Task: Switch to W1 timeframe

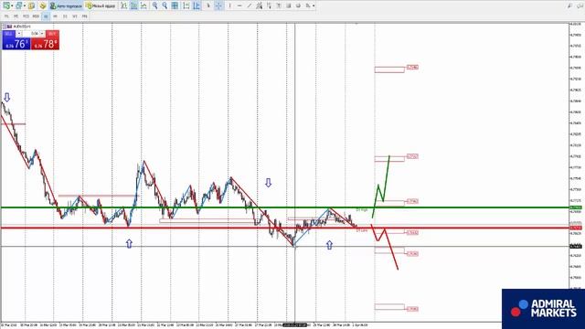Action: point(75,16)
